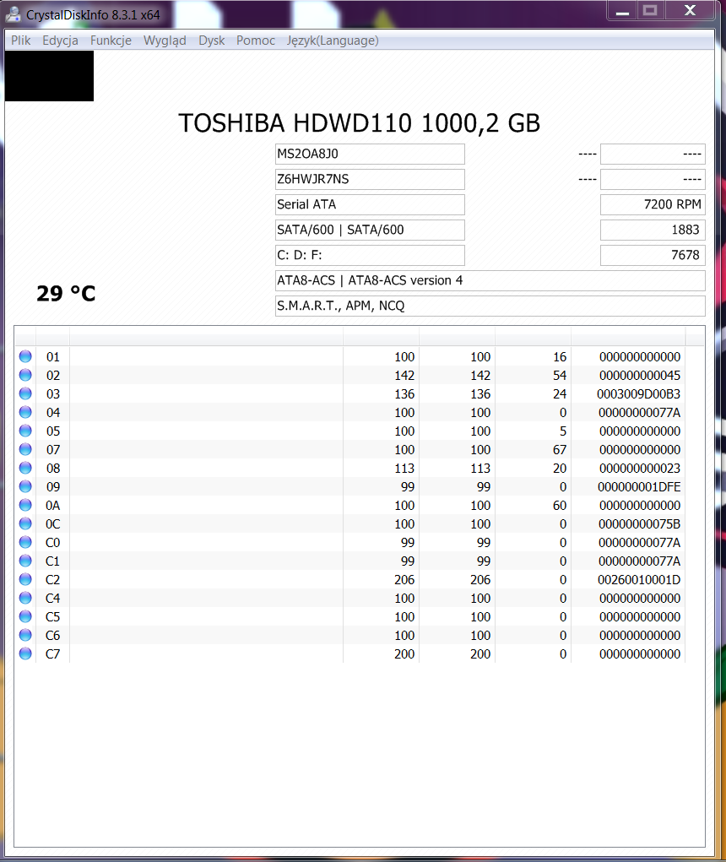Click the status orb for attribute 02
726x862 pixels.
(25, 375)
